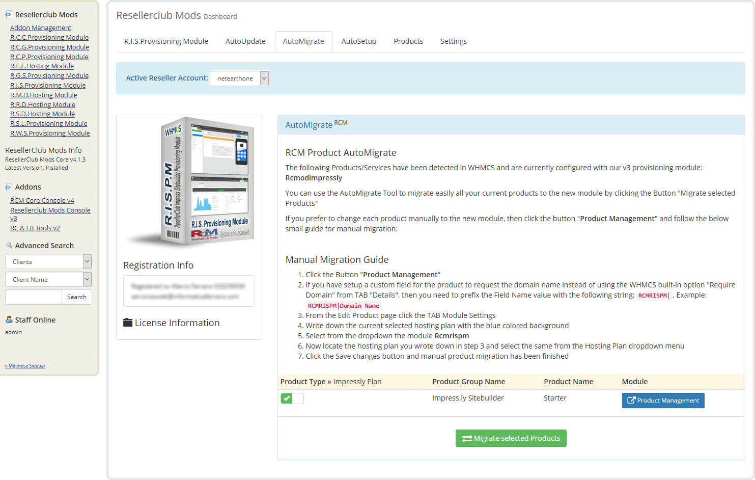
Task: Click the Minimise Sidebar link
Action: pyautogui.click(x=25, y=365)
